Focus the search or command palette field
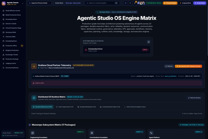Image resolution: width=208 pixels, height=139 pixels. pyautogui.click(x=102, y=3)
